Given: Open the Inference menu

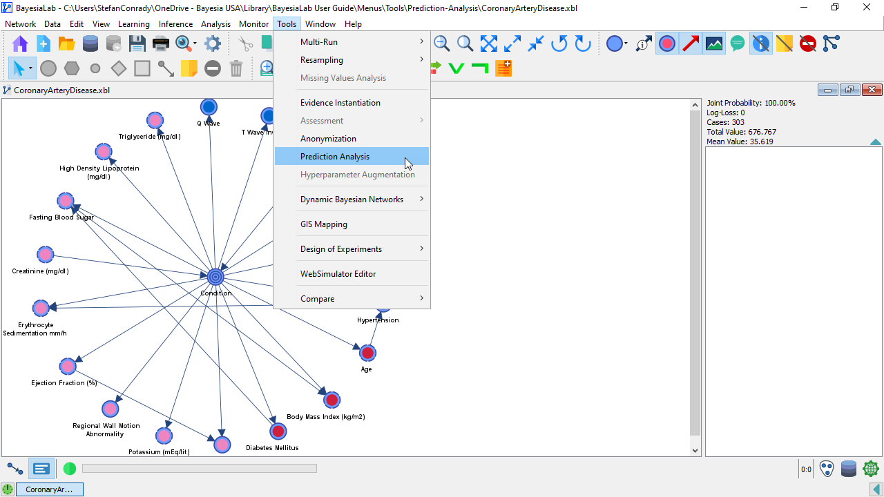Looking at the screenshot, I should pos(175,23).
